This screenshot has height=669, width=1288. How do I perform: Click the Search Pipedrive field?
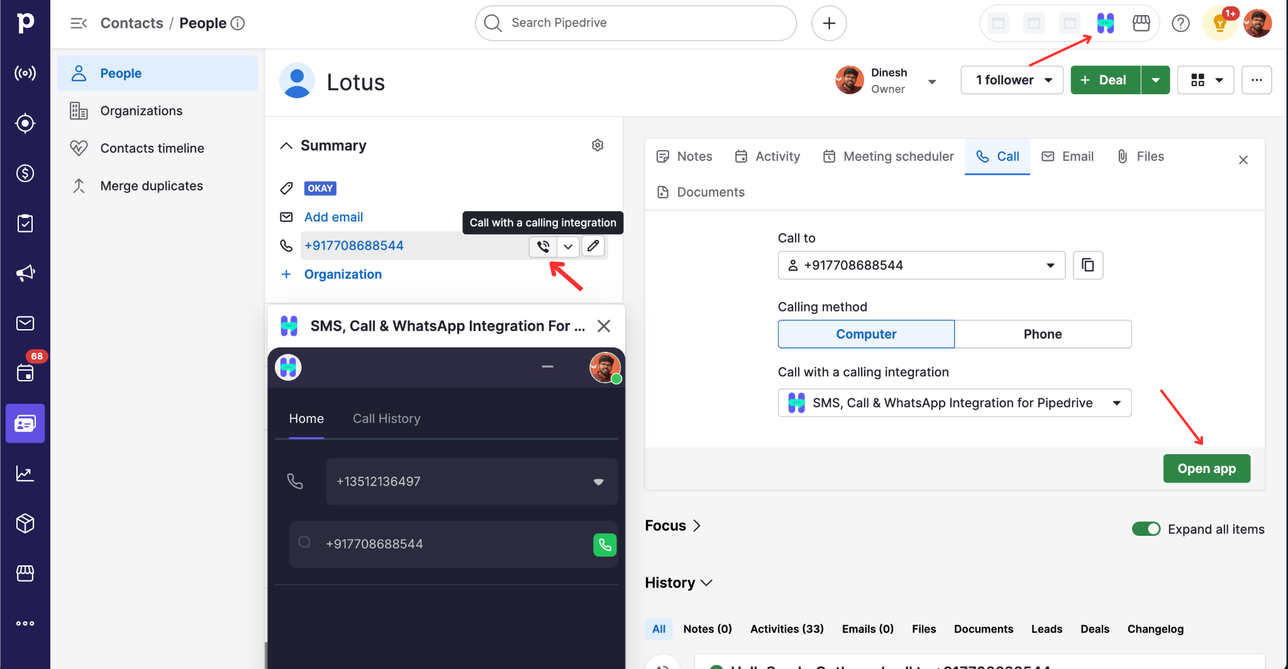coord(636,23)
